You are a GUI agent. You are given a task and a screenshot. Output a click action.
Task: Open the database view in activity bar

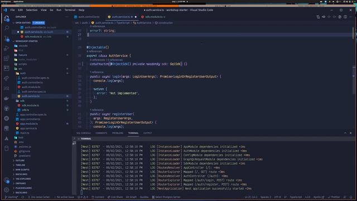(x=6, y=149)
